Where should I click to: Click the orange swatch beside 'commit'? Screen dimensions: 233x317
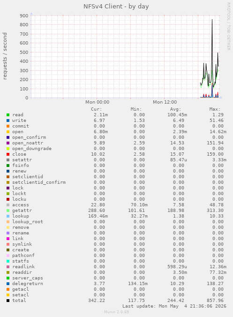8,126
